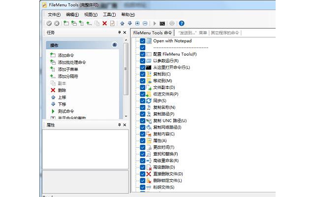Select the 更改时间(T) row text
Viewport: 315px width, 197px height.
coord(164,147)
